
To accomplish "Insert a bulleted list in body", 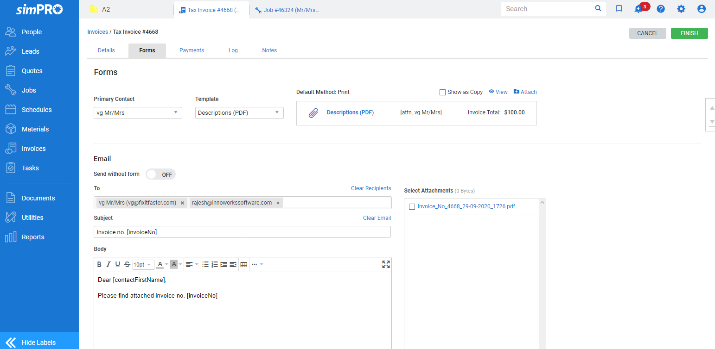I will [205, 264].
